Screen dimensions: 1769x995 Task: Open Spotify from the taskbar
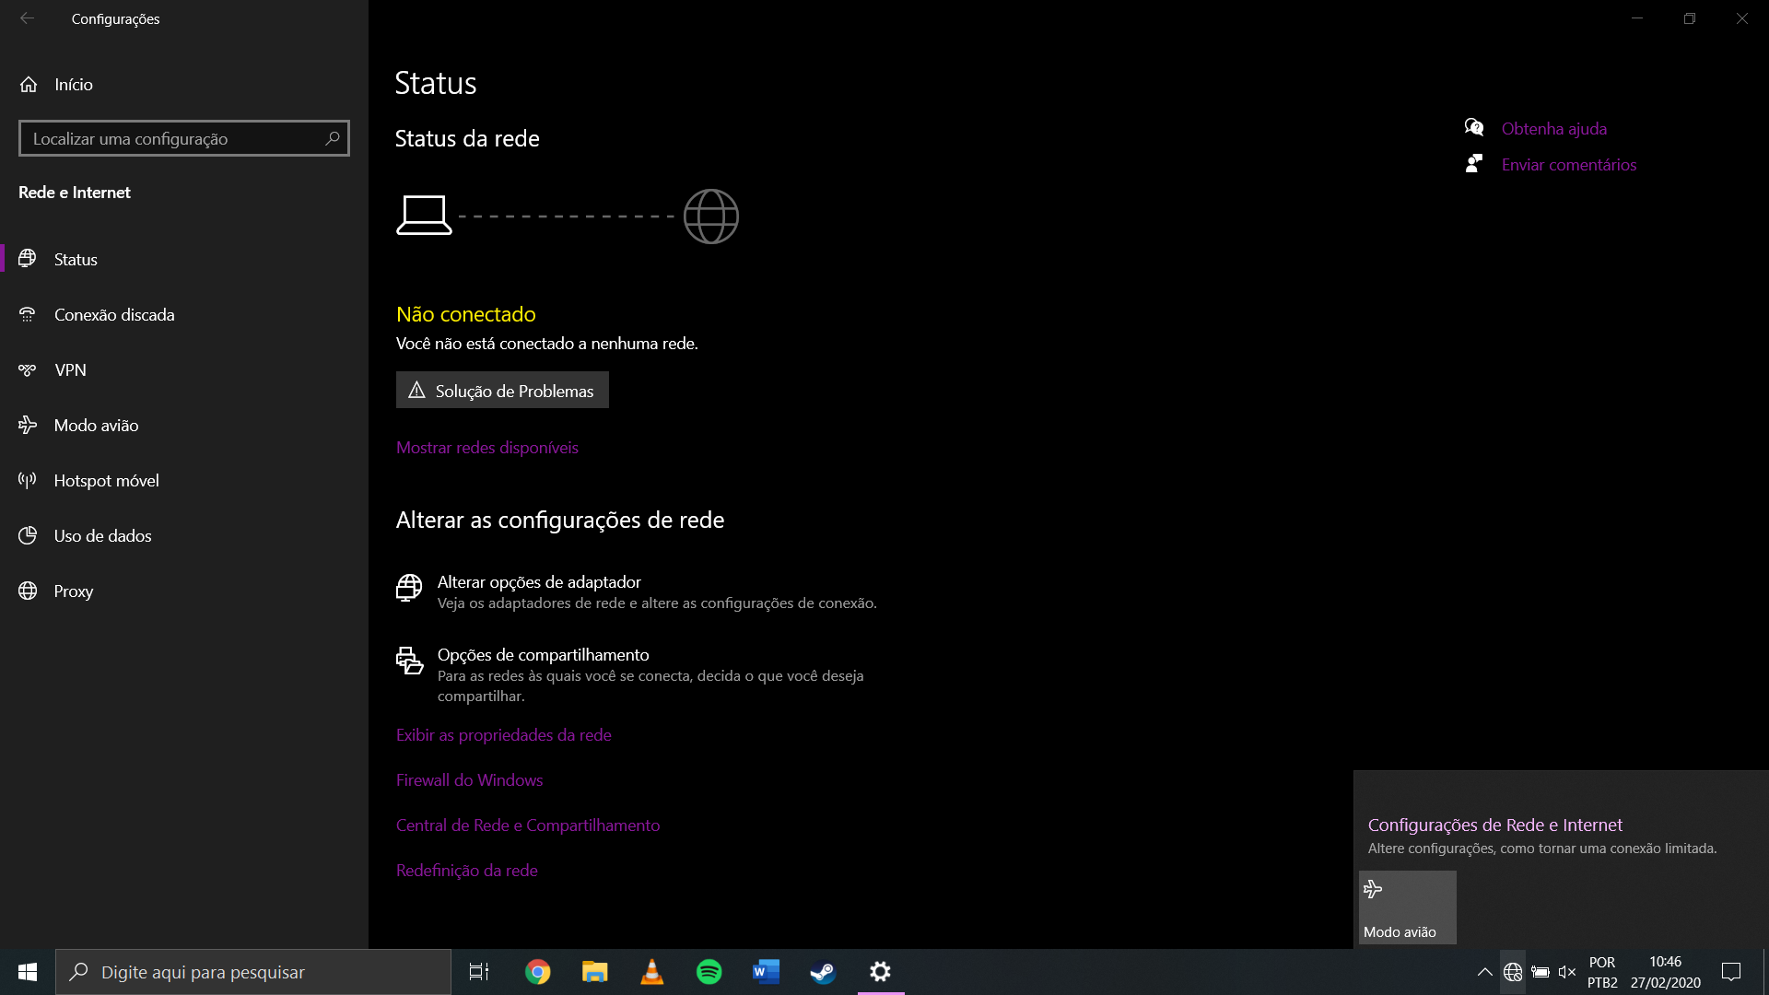[709, 971]
